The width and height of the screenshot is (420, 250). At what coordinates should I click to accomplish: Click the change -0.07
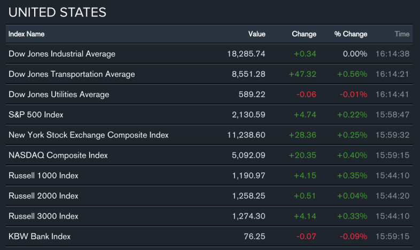click(x=306, y=237)
